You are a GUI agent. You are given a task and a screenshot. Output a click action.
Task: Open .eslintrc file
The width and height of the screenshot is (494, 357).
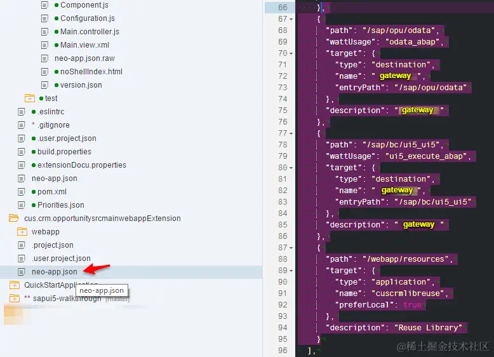point(51,112)
